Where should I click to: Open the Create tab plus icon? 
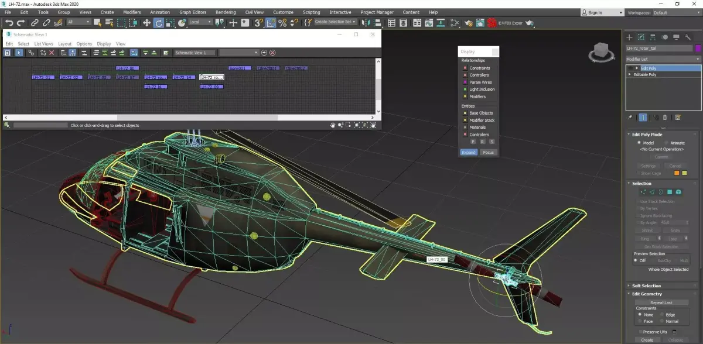click(x=630, y=37)
